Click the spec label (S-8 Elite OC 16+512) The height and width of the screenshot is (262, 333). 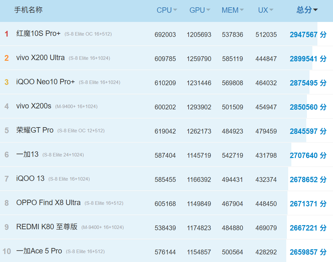pyautogui.click(x=88, y=34)
